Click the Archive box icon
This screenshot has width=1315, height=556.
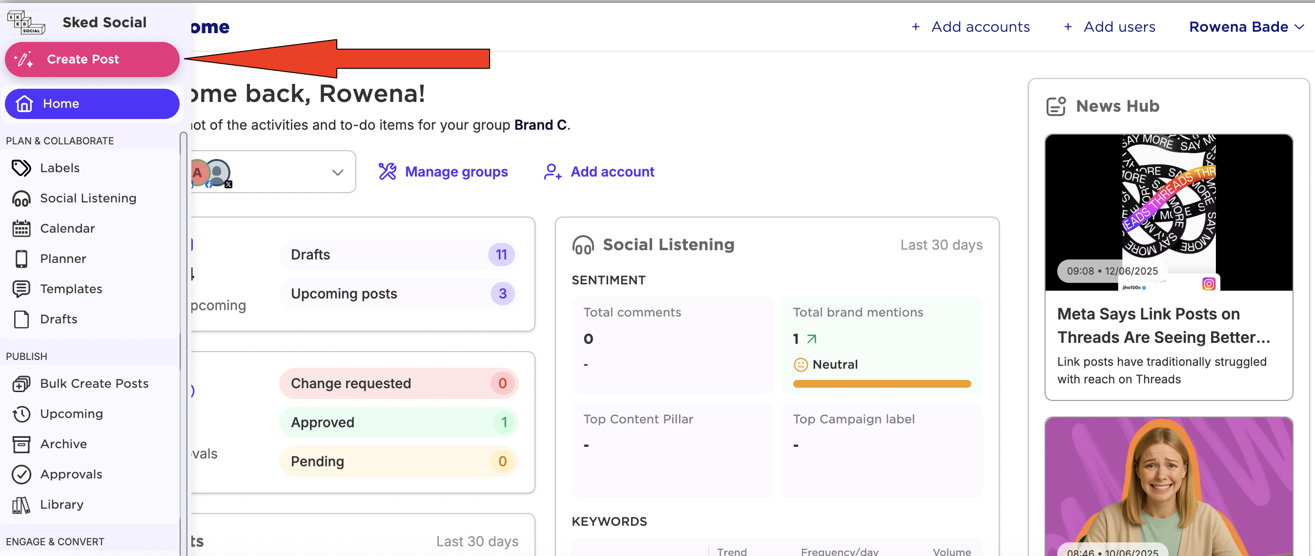21,444
